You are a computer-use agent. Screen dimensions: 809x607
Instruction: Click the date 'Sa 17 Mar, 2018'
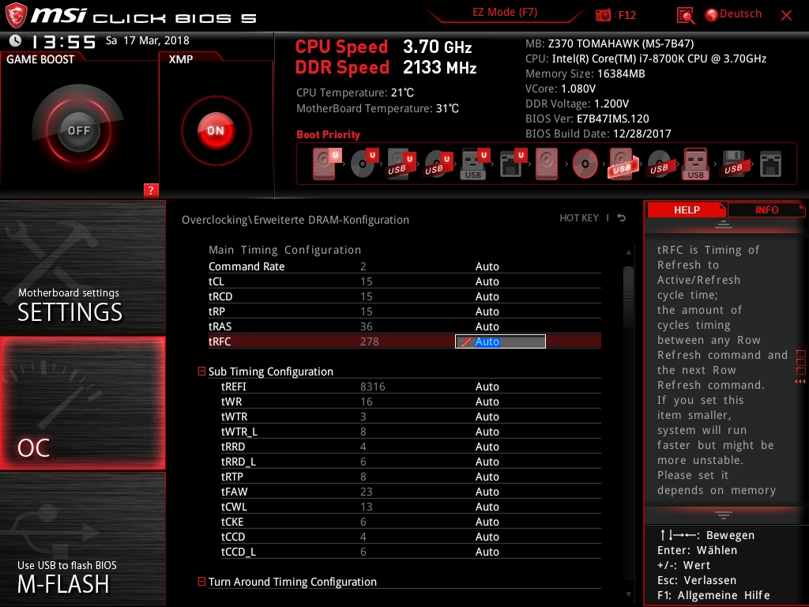(x=148, y=40)
